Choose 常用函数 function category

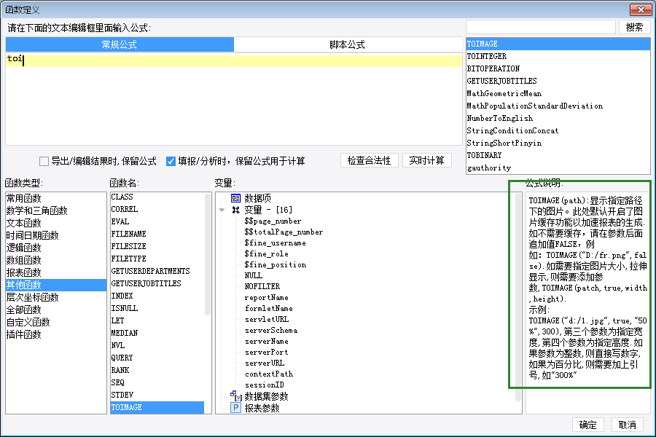point(56,198)
